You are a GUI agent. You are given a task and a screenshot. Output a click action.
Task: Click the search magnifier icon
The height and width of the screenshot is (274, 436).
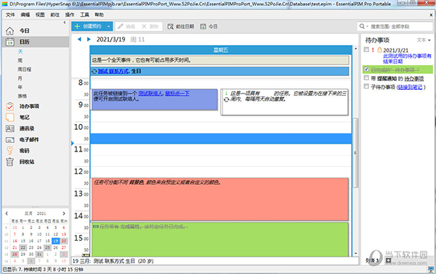tap(362, 26)
